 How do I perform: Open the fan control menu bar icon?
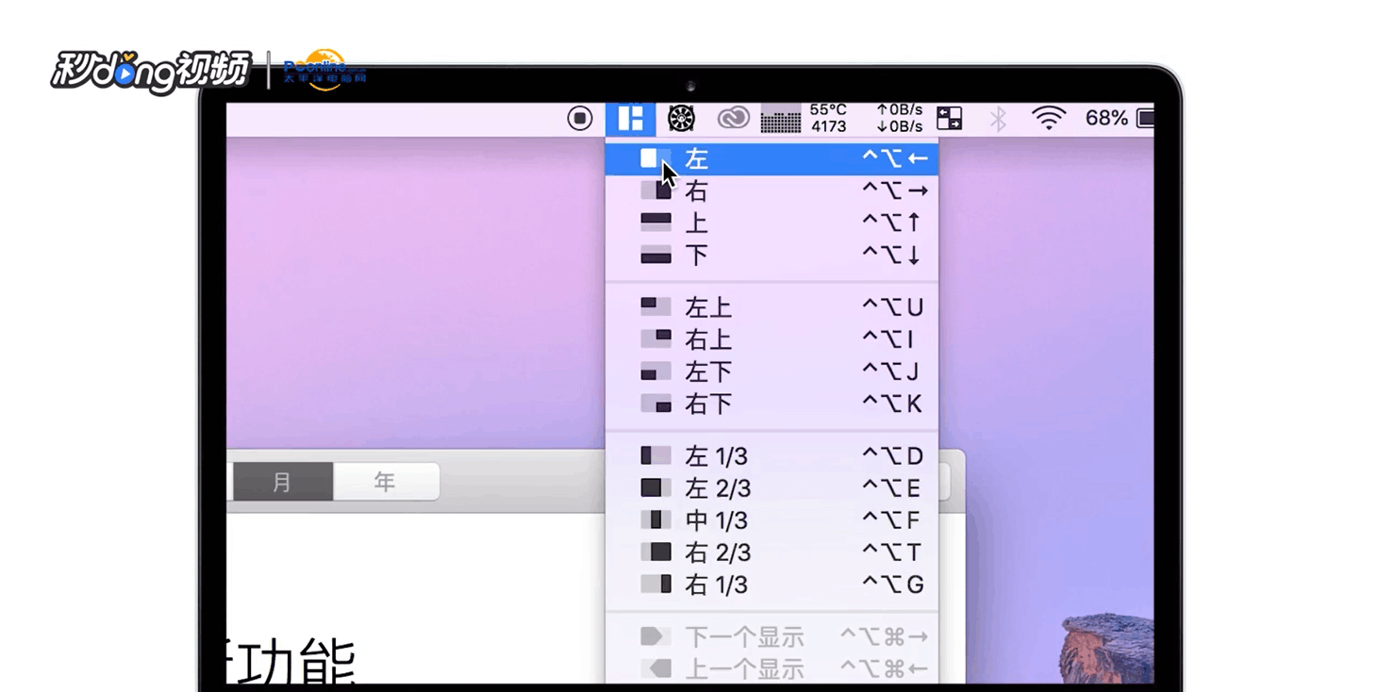pos(681,119)
